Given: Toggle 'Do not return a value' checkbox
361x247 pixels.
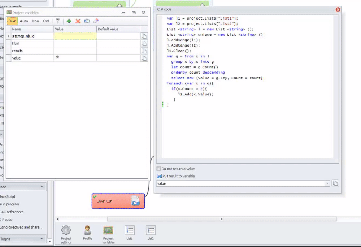Looking at the screenshot, I should point(158,169).
